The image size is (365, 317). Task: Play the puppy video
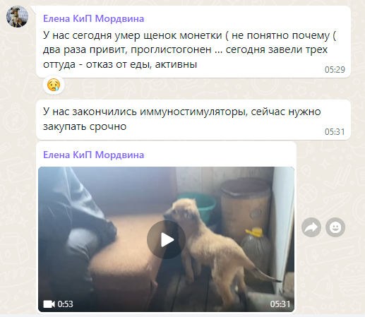[x=166, y=239]
